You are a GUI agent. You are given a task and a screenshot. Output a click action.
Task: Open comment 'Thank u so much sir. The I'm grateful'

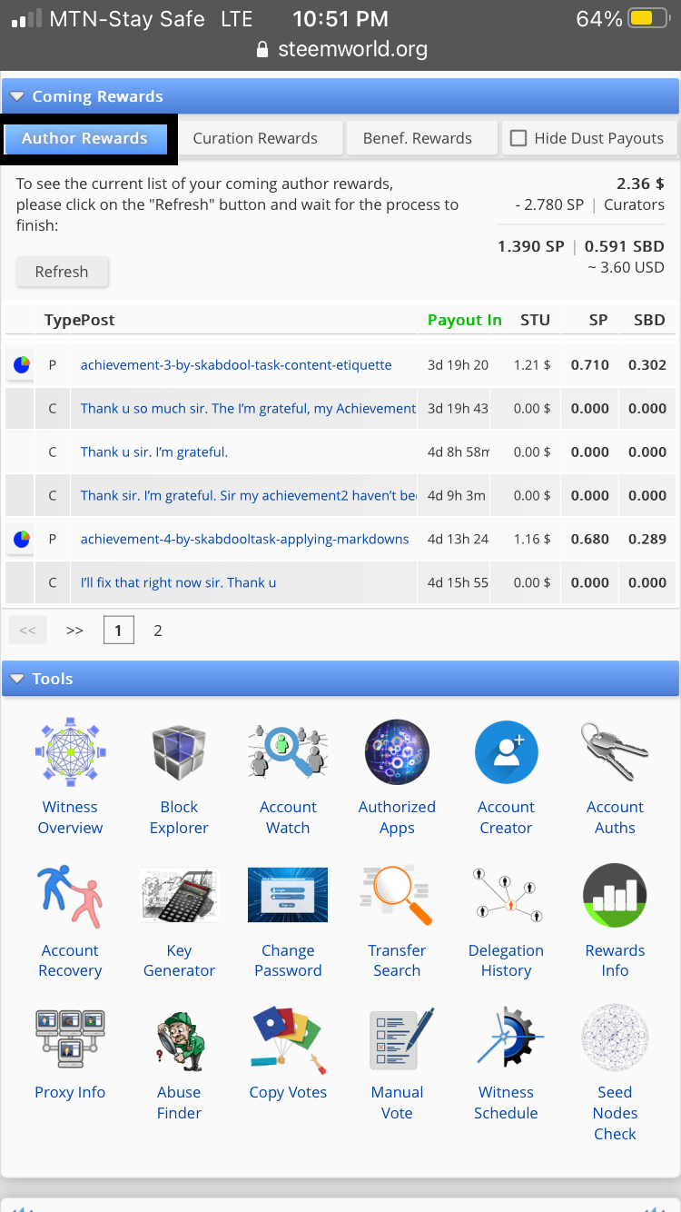248,409
